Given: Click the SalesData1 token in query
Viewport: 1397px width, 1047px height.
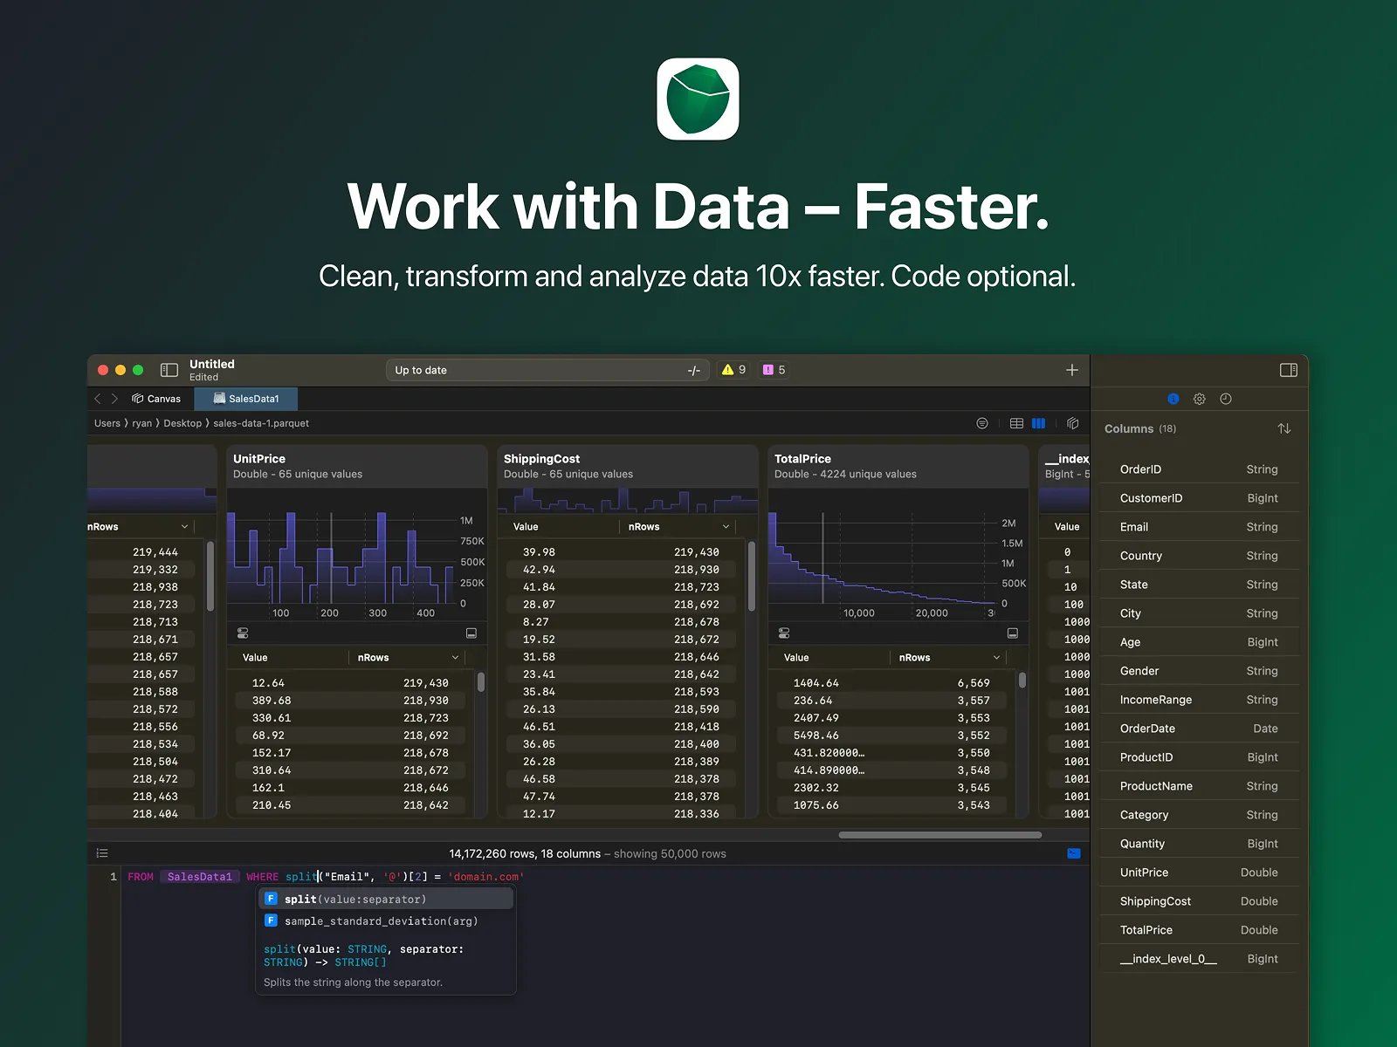Looking at the screenshot, I should tap(200, 877).
